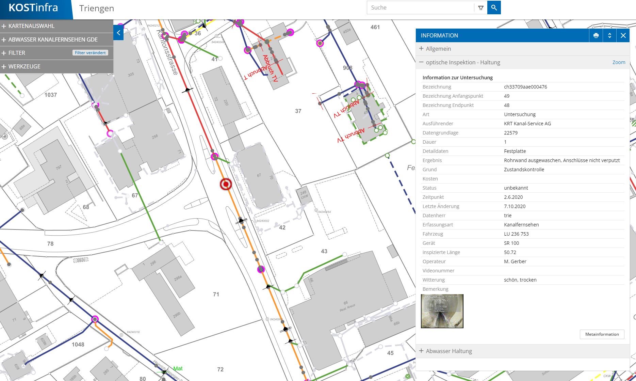Print the information panel

coord(596,35)
